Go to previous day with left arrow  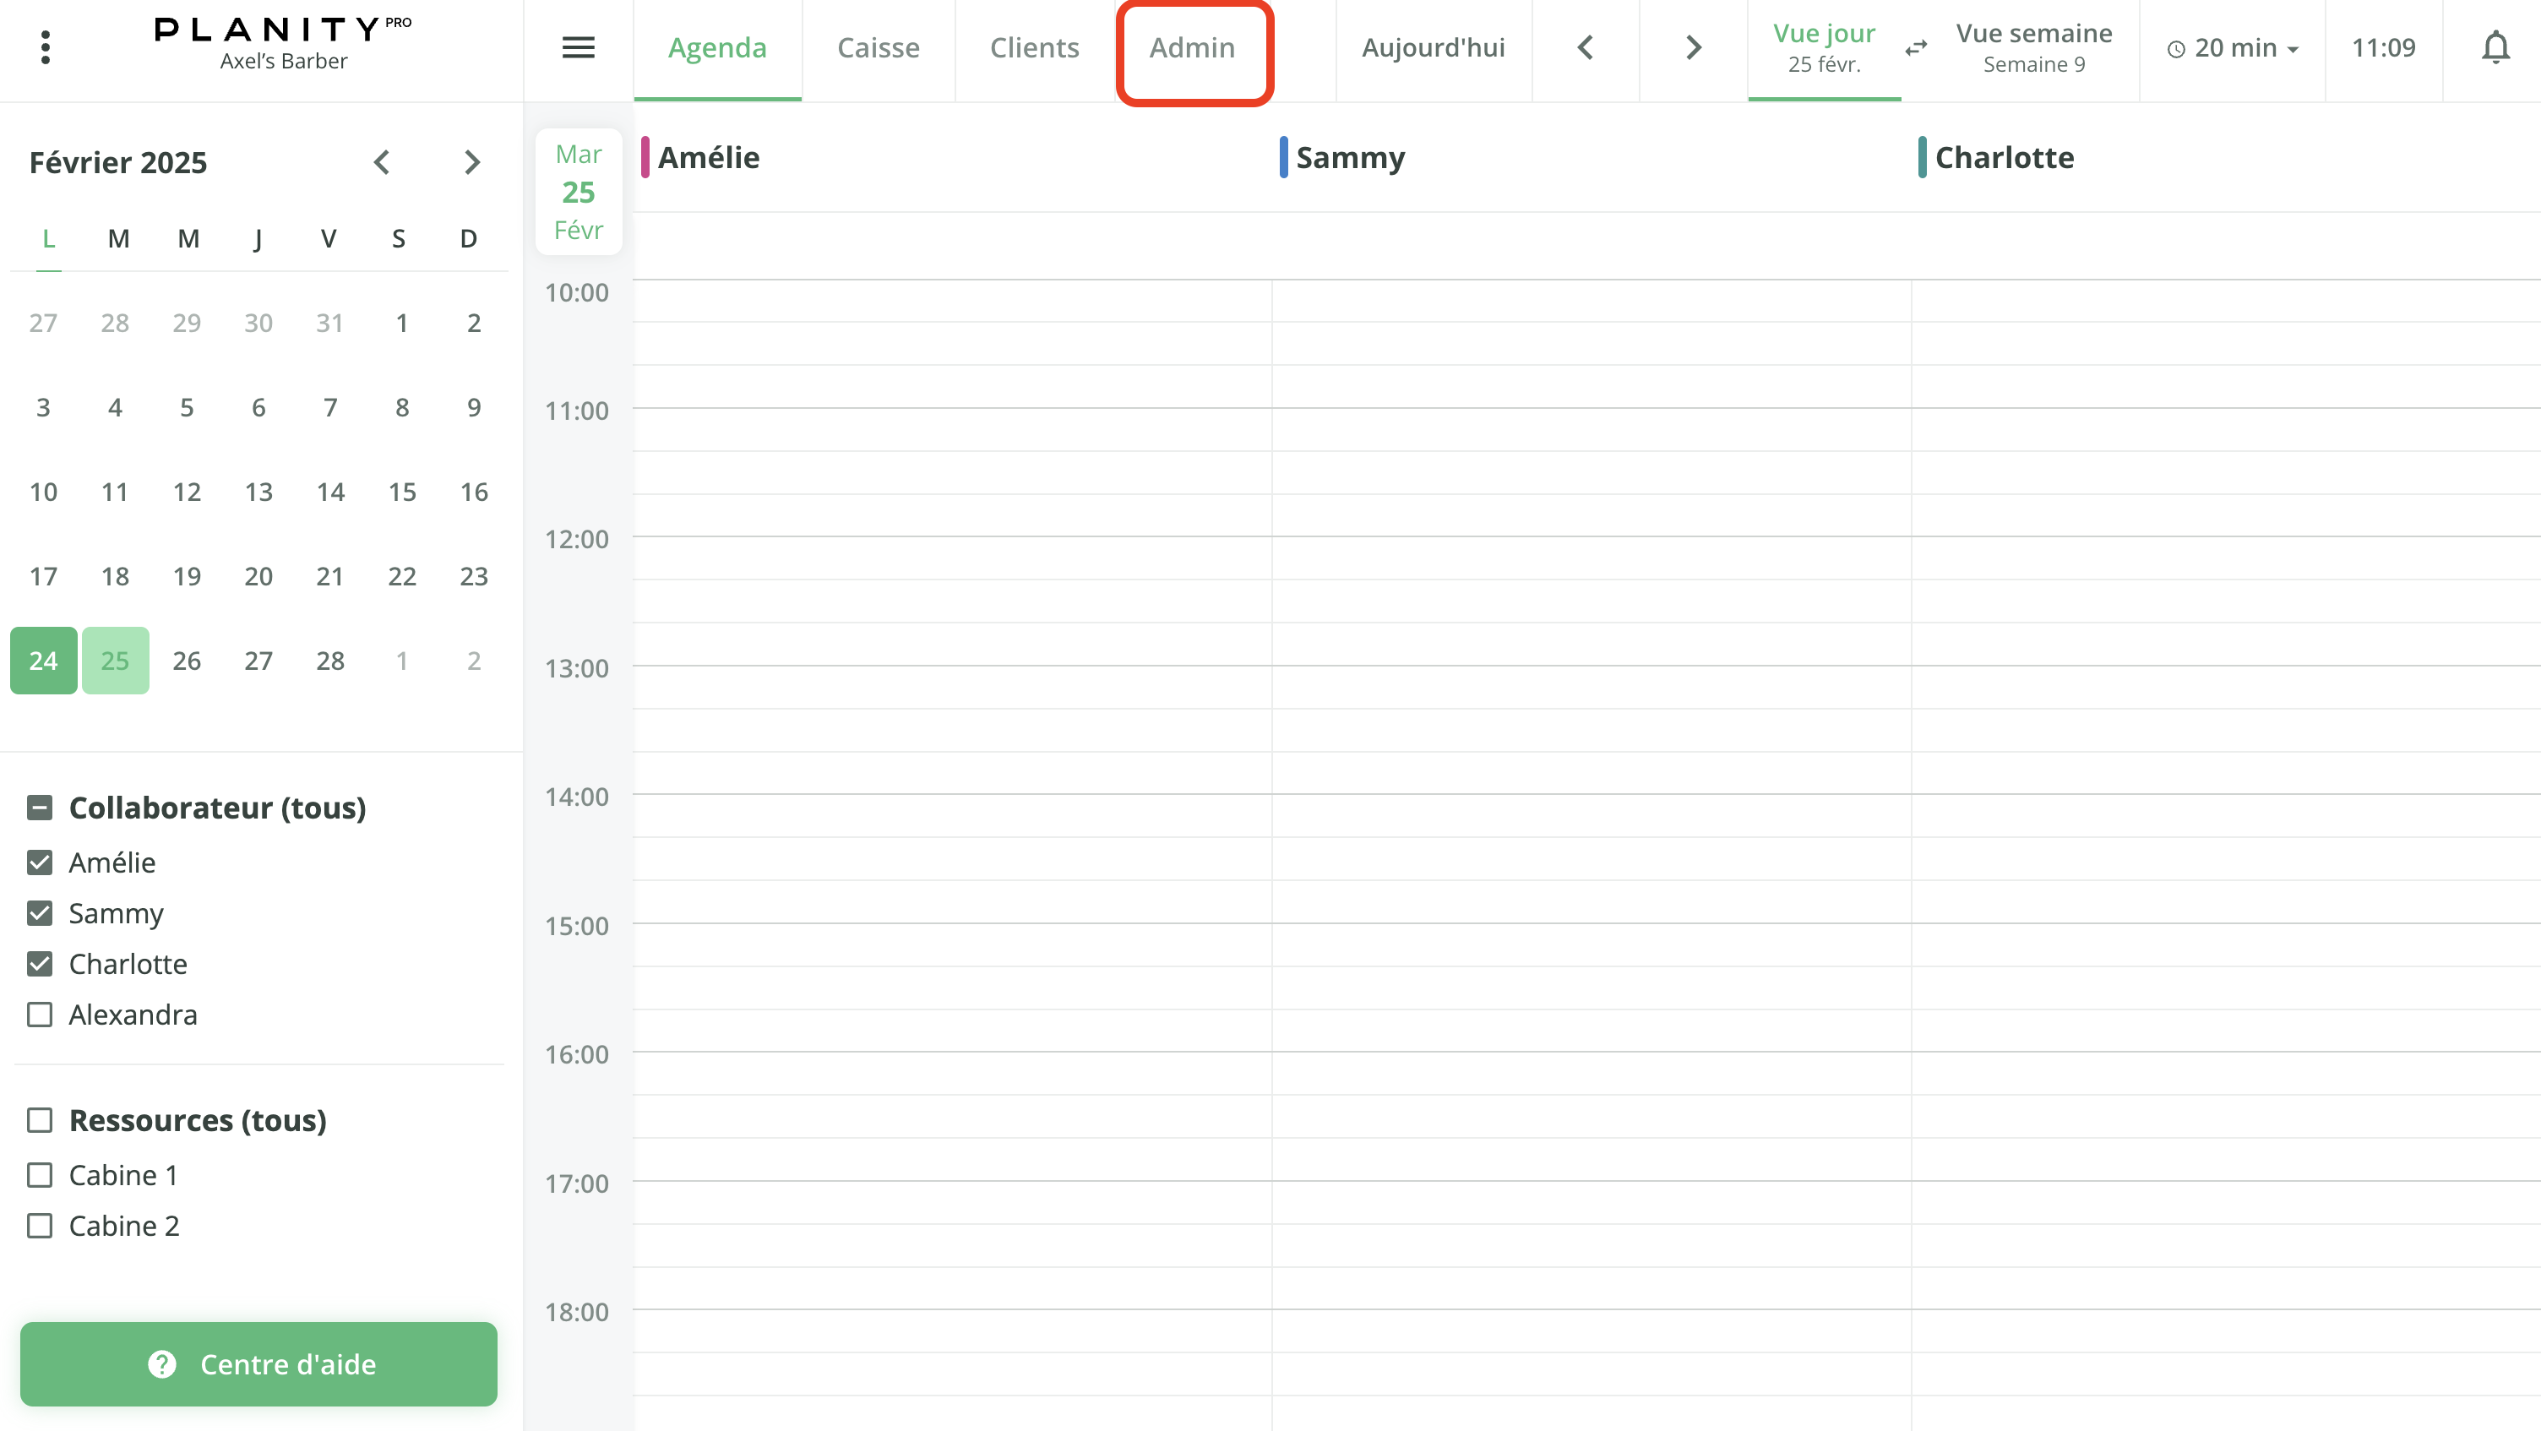[1586, 46]
